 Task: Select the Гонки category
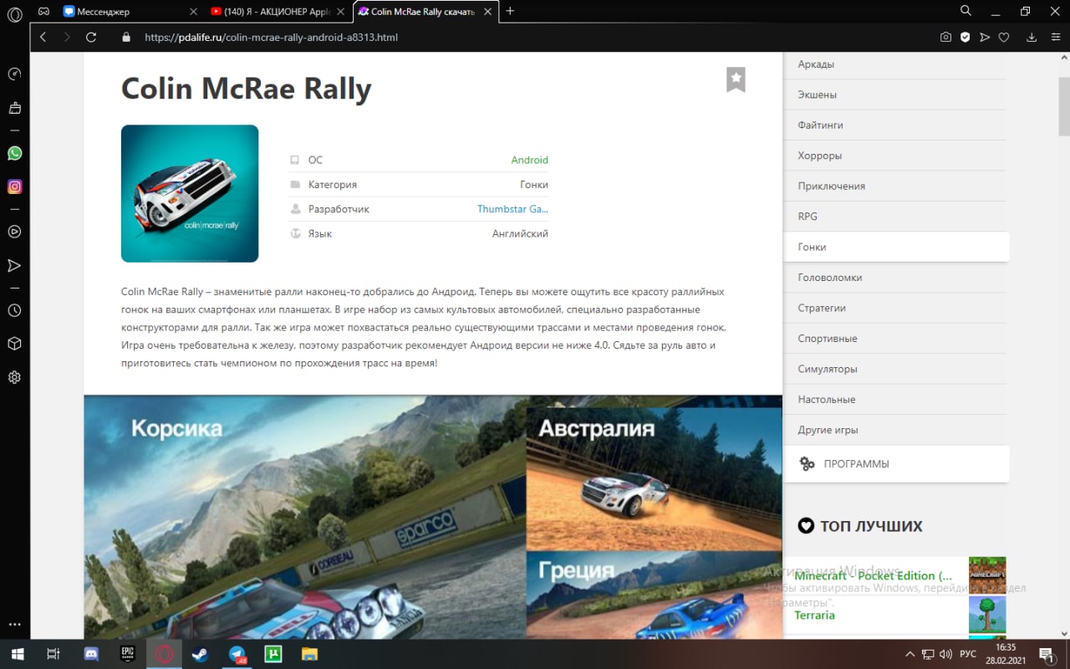[x=896, y=247]
